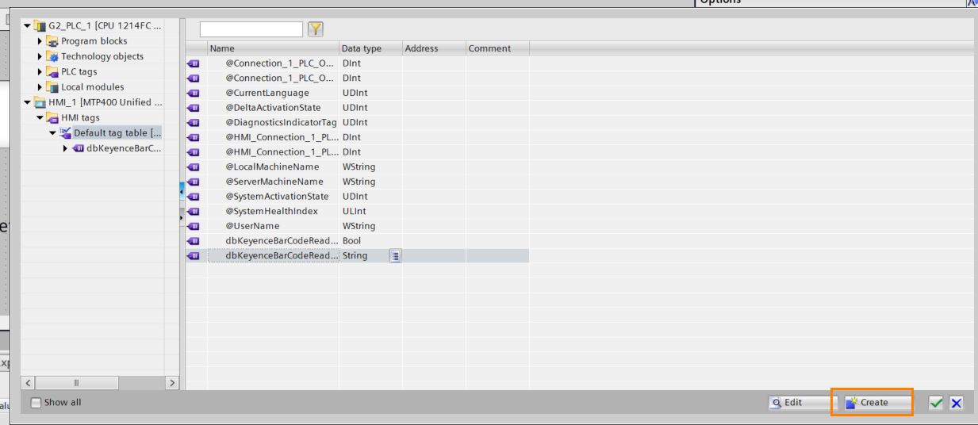Open the data type selector in String cell
The width and height of the screenshot is (978, 425).
click(395, 256)
